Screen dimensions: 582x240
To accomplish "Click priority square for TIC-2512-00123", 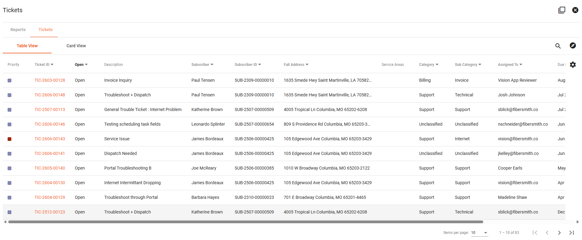I will tap(9, 212).
